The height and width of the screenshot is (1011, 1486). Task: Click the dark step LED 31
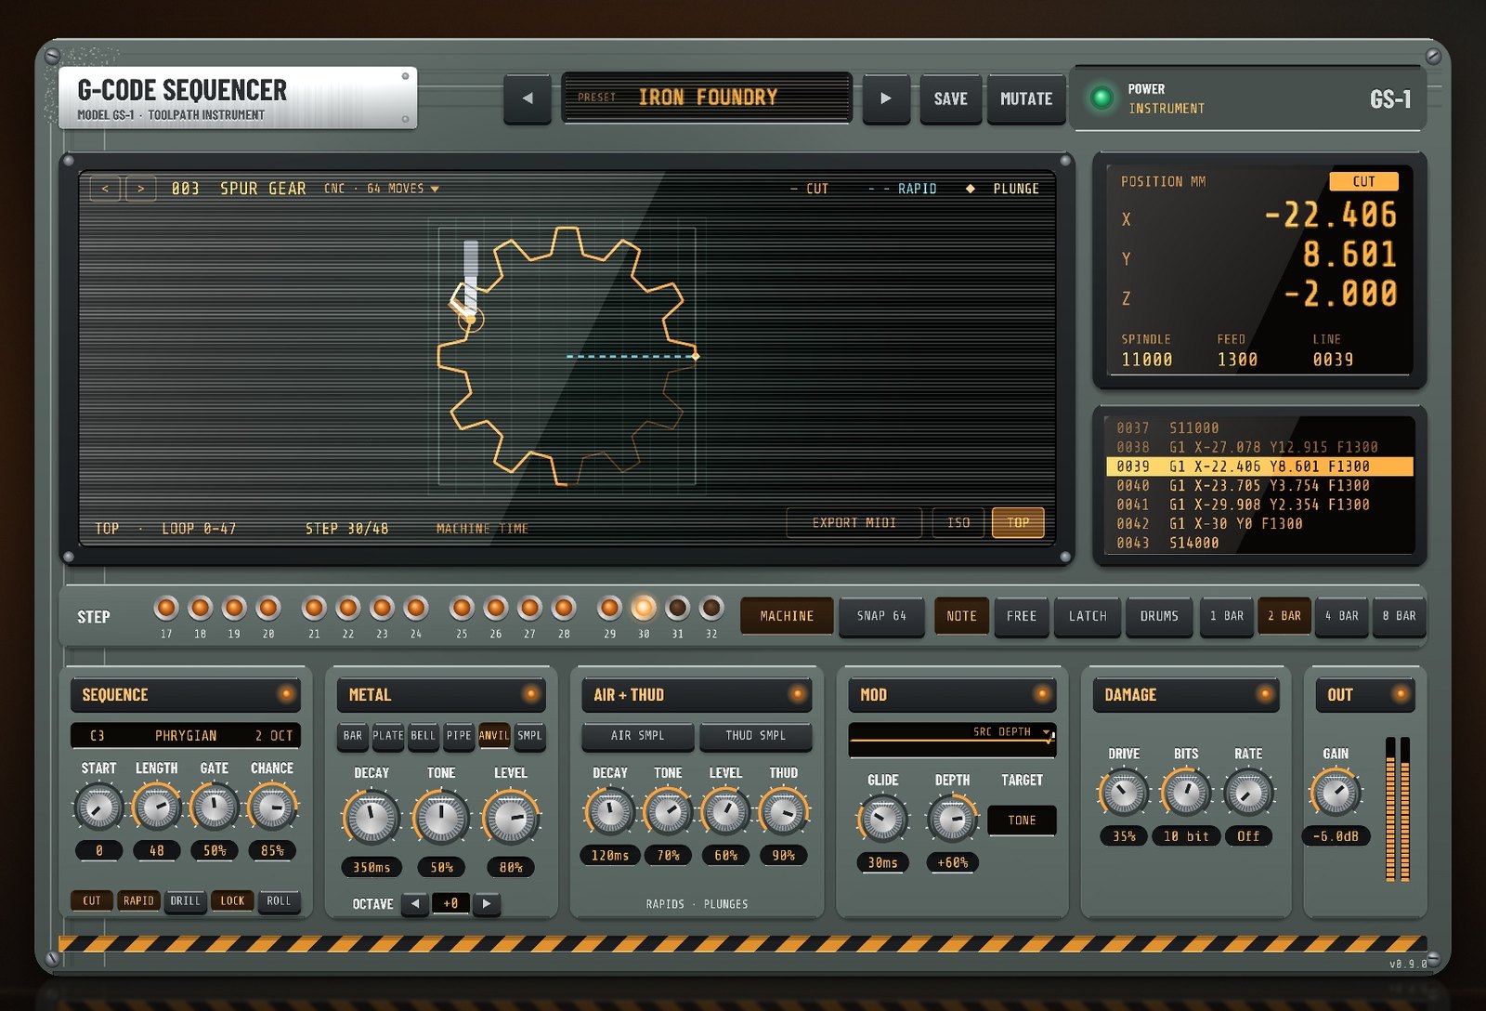click(678, 609)
